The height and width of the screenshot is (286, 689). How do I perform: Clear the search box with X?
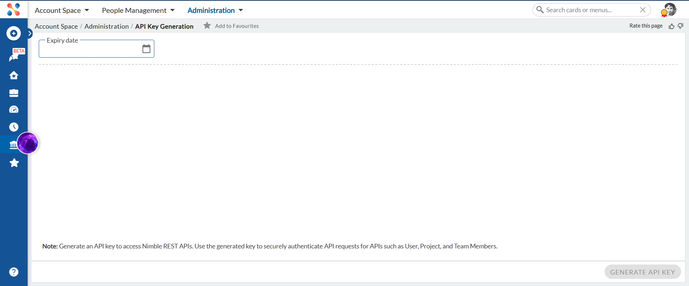(643, 10)
